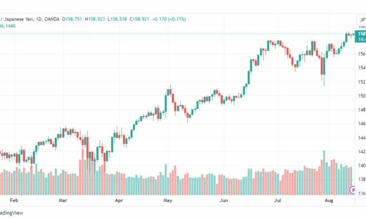The width and height of the screenshot is (366, 220).
Task: Click the Mar label on time axis
Action: click(63, 200)
